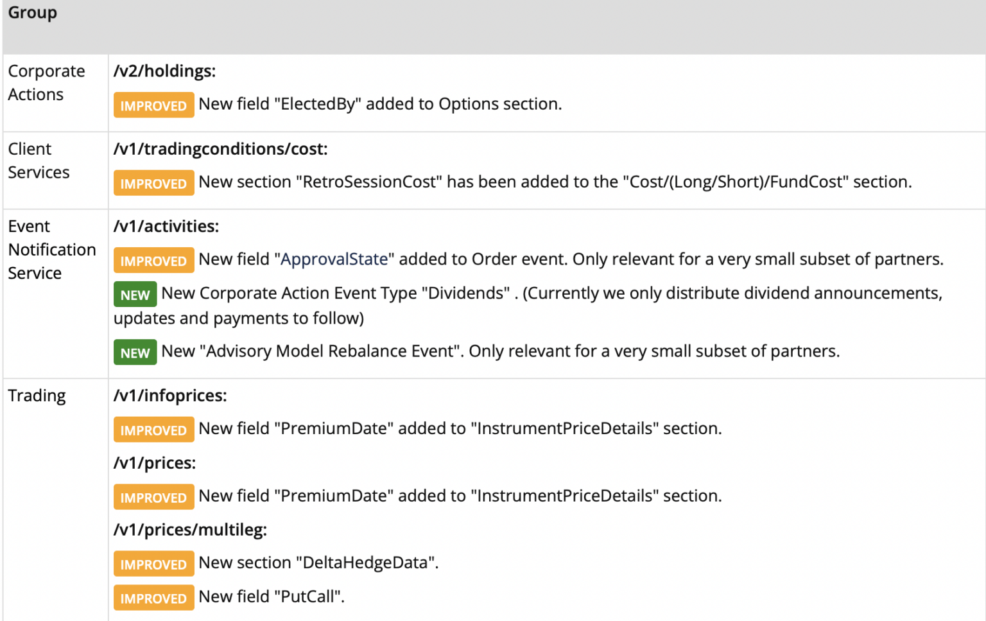Select the /v1/activities: endpoint heading

point(166,227)
